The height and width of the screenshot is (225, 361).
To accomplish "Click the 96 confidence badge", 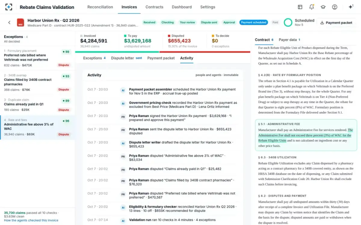I will pos(66,121).
